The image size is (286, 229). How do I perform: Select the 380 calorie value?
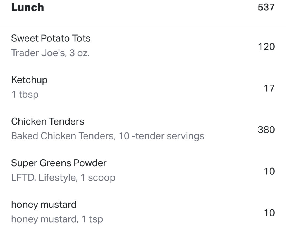tap(266, 130)
